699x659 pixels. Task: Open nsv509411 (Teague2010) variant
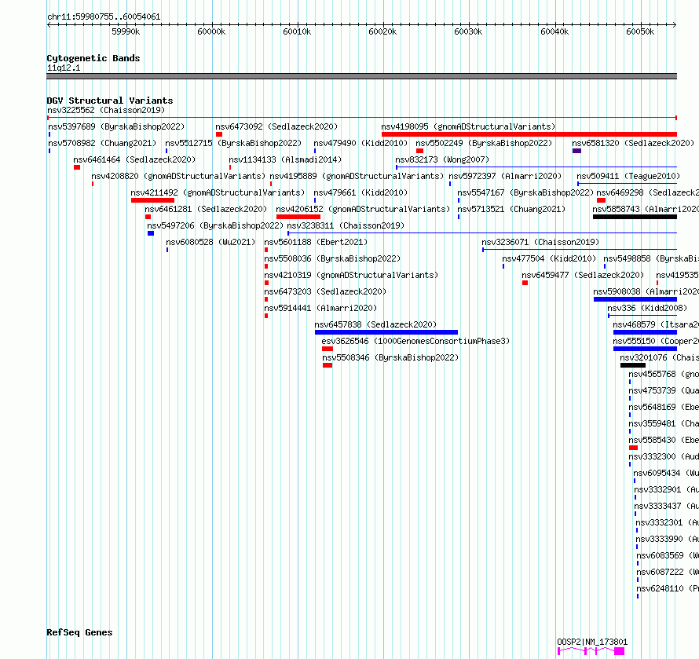pyautogui.click(x=628, y=176)
